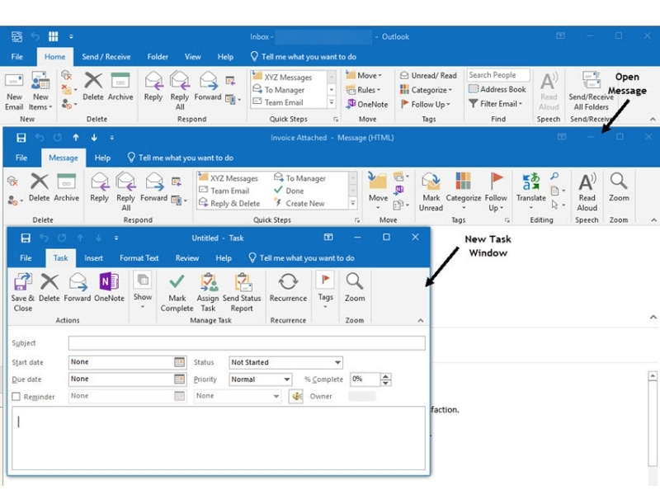Open Send / Receive tab in Outlook

coord(106,57)
